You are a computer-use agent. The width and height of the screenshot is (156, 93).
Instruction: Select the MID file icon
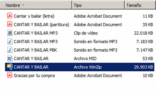tap(10, 58)
